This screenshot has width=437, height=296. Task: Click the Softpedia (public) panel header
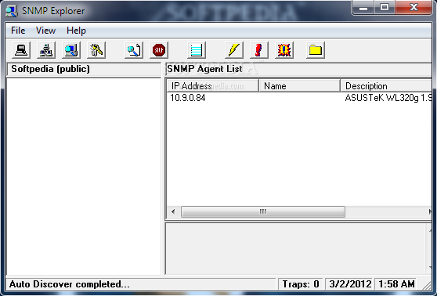pos(84,69)
